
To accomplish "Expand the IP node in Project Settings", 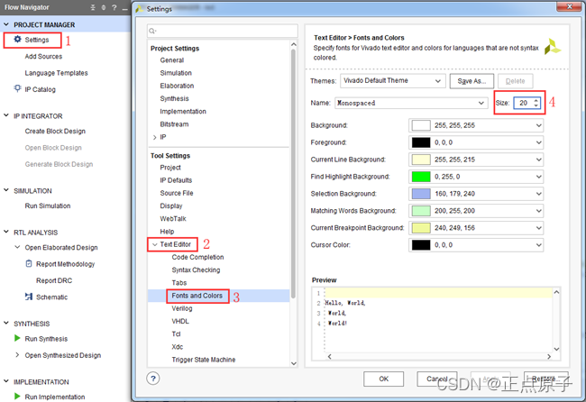I will coord(155,138).
